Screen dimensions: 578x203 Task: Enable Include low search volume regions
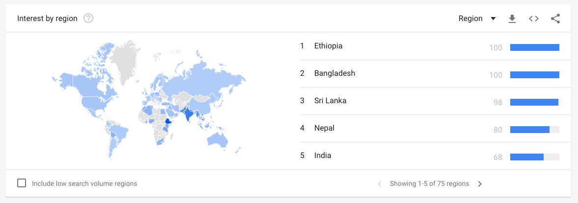tap(22, 183)
